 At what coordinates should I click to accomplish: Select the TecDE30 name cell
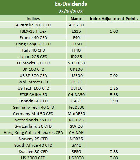pyautogui.click(x=76, y=107)
